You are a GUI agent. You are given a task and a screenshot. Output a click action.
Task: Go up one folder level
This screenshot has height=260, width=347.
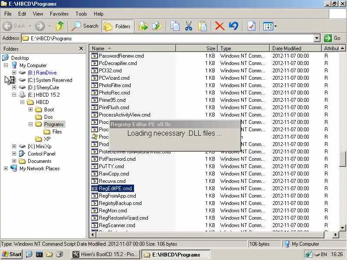(60, 26)
